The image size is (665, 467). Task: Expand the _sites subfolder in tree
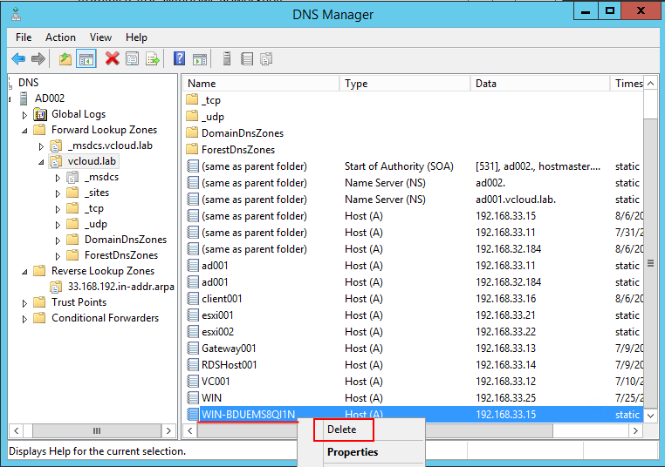(58, 193)
